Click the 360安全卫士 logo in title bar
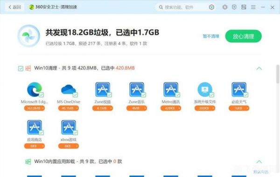280x177 pixels. 31,7
